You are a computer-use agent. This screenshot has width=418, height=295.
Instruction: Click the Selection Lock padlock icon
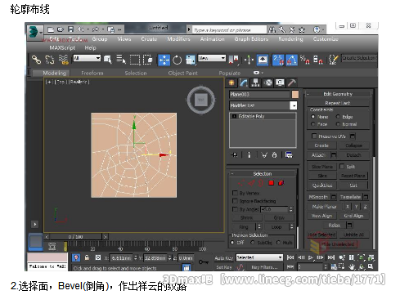point(87,257)
